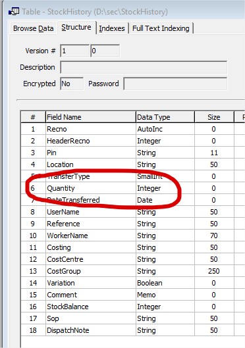This screenshot has width=245, height=348.
Task: Click the Integer type of Quantity row
Action: coord(165,188)
